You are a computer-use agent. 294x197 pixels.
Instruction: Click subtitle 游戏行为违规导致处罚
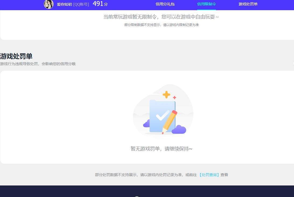tap(19, 64)
